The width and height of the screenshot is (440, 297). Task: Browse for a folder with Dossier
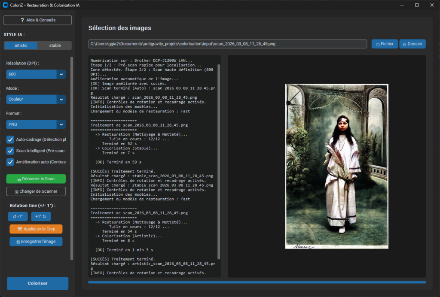point(412,44)
